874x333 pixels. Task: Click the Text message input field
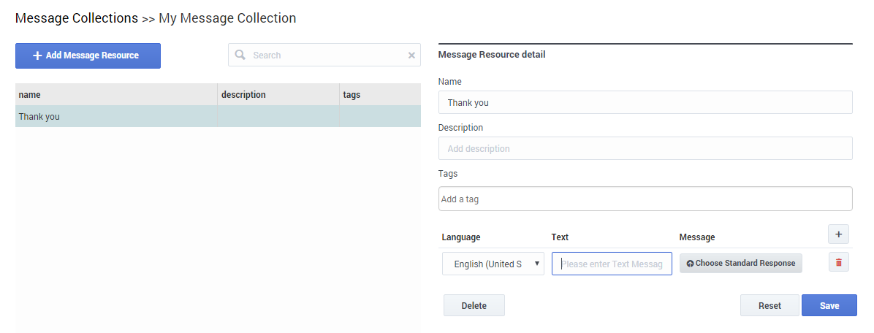pos(612,264)
